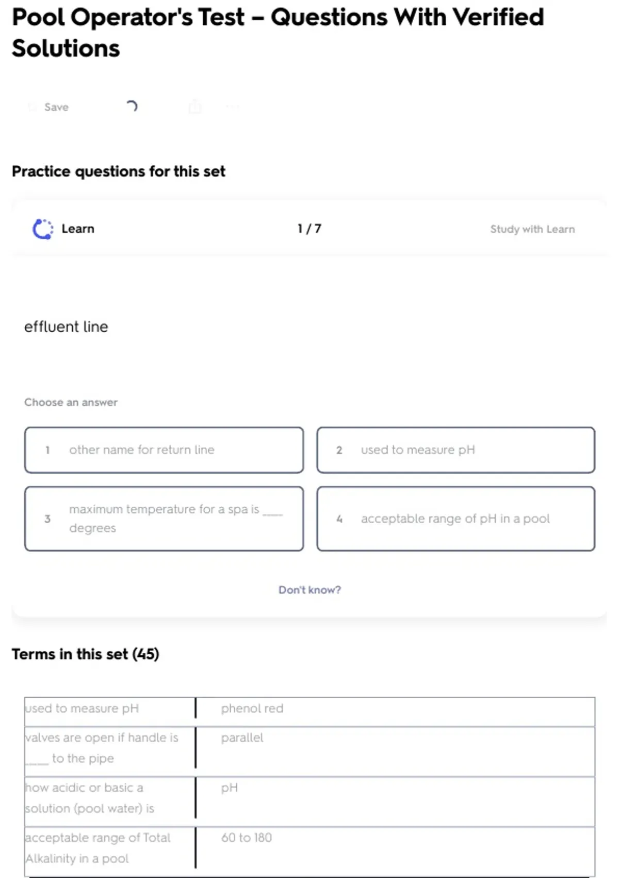Click the 'Terms in this set (45)' heading

click(x=86, y=654)
